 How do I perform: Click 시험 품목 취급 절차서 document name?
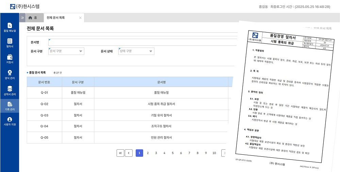point(161,104)
